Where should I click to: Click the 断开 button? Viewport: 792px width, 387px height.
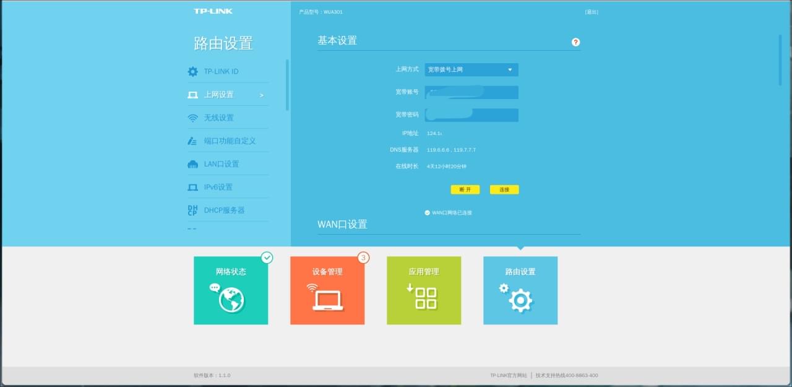tap(465, 189)
